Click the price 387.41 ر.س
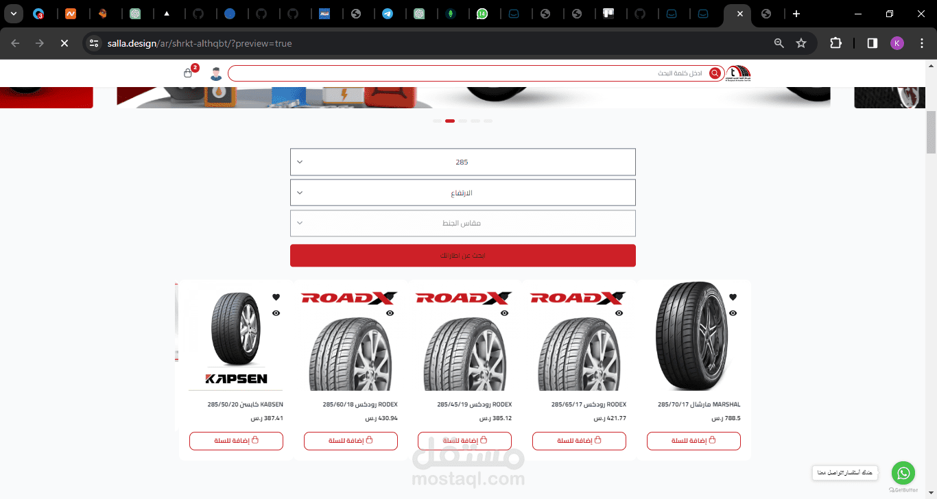Viewport: 937px width, 499px height. 267,418
